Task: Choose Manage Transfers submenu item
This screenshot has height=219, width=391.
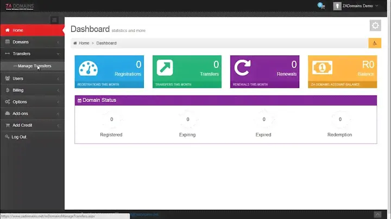Action: click(34, 66)
